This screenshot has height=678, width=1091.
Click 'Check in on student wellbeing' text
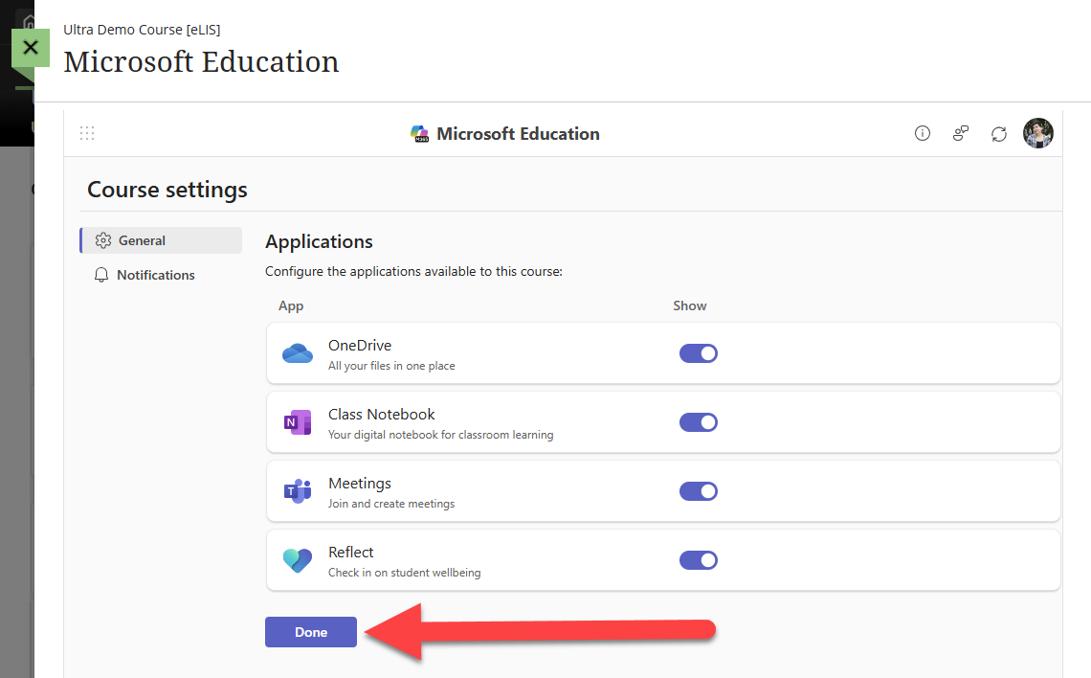(x=404, y=573)
